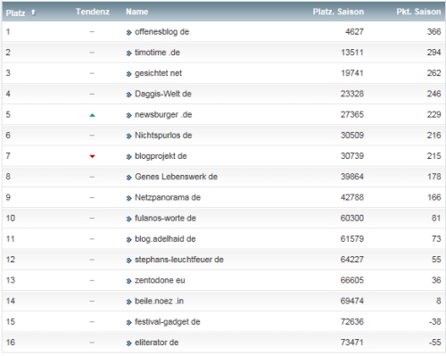Viewport: 446px width, 356px height.
Task: Select the season rank value 27365
Action: tap(352, 114)
